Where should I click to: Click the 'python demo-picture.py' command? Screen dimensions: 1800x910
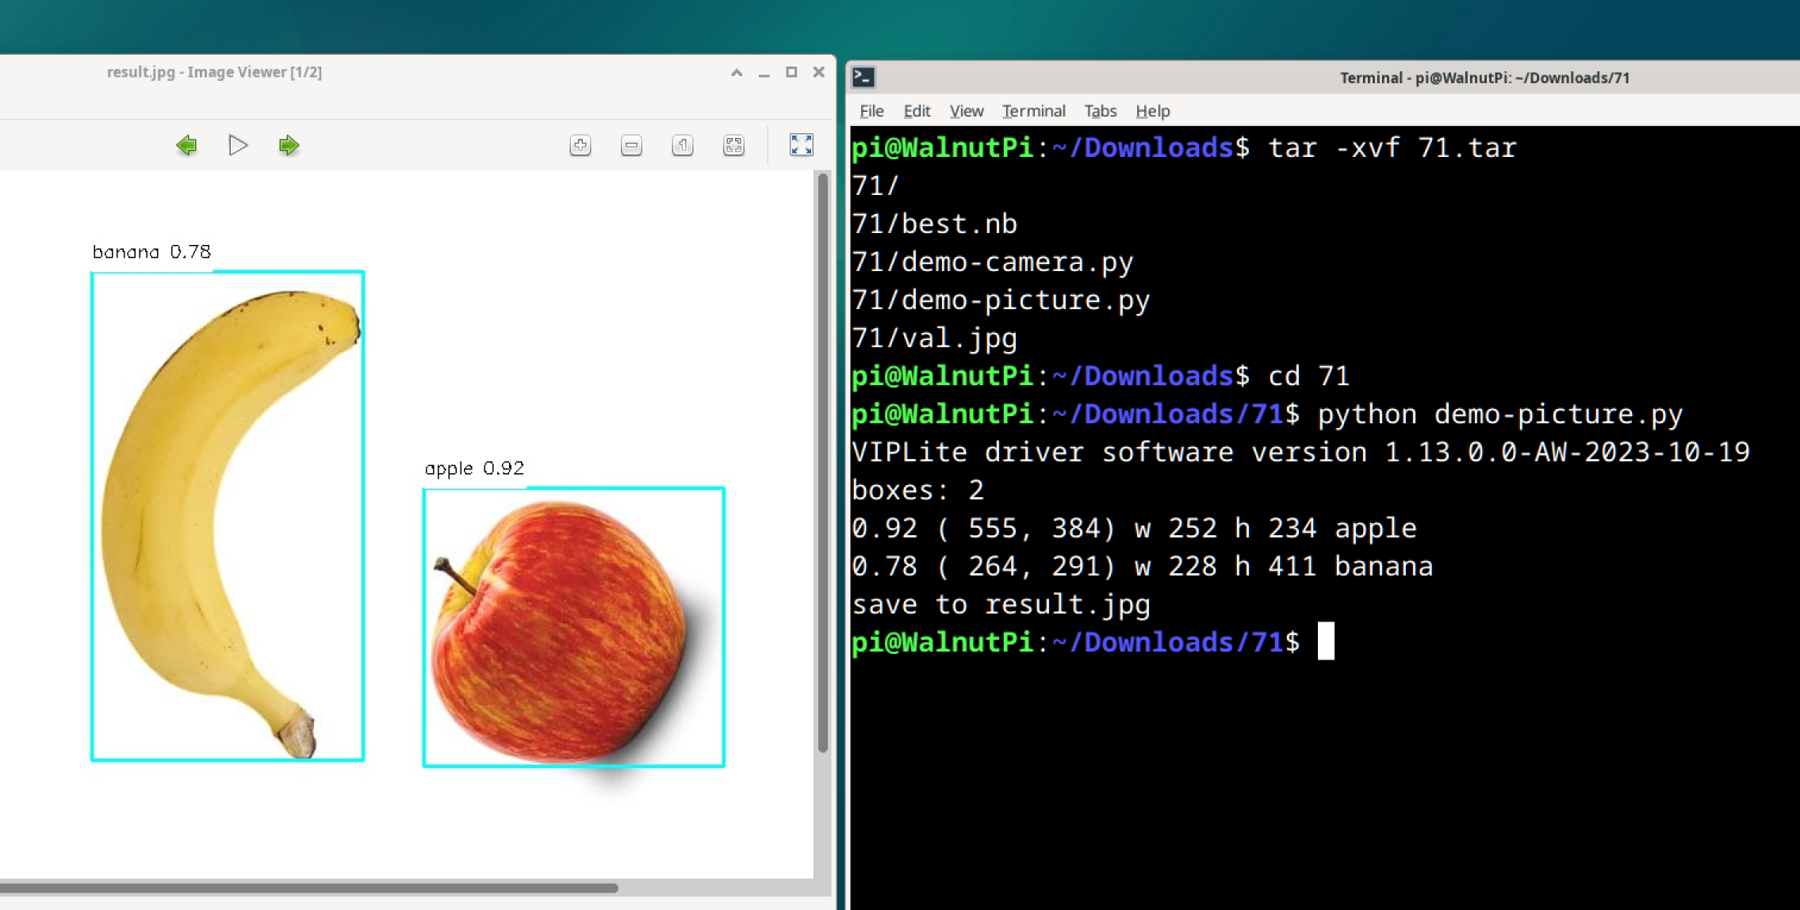(1500, 415)
